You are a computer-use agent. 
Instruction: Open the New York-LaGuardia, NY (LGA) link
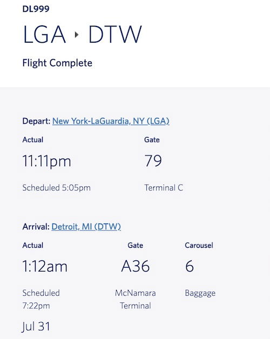pos(111,121)
